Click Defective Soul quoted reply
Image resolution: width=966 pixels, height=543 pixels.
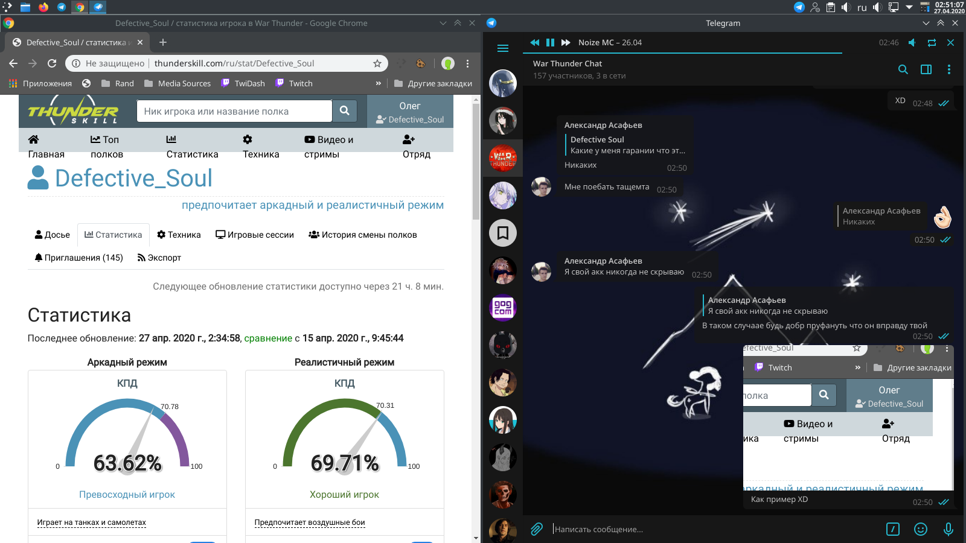[x=625, y=145]
